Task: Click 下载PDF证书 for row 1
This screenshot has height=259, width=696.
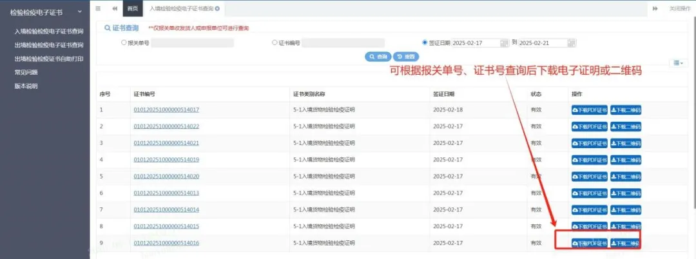Action: (589, 110)
